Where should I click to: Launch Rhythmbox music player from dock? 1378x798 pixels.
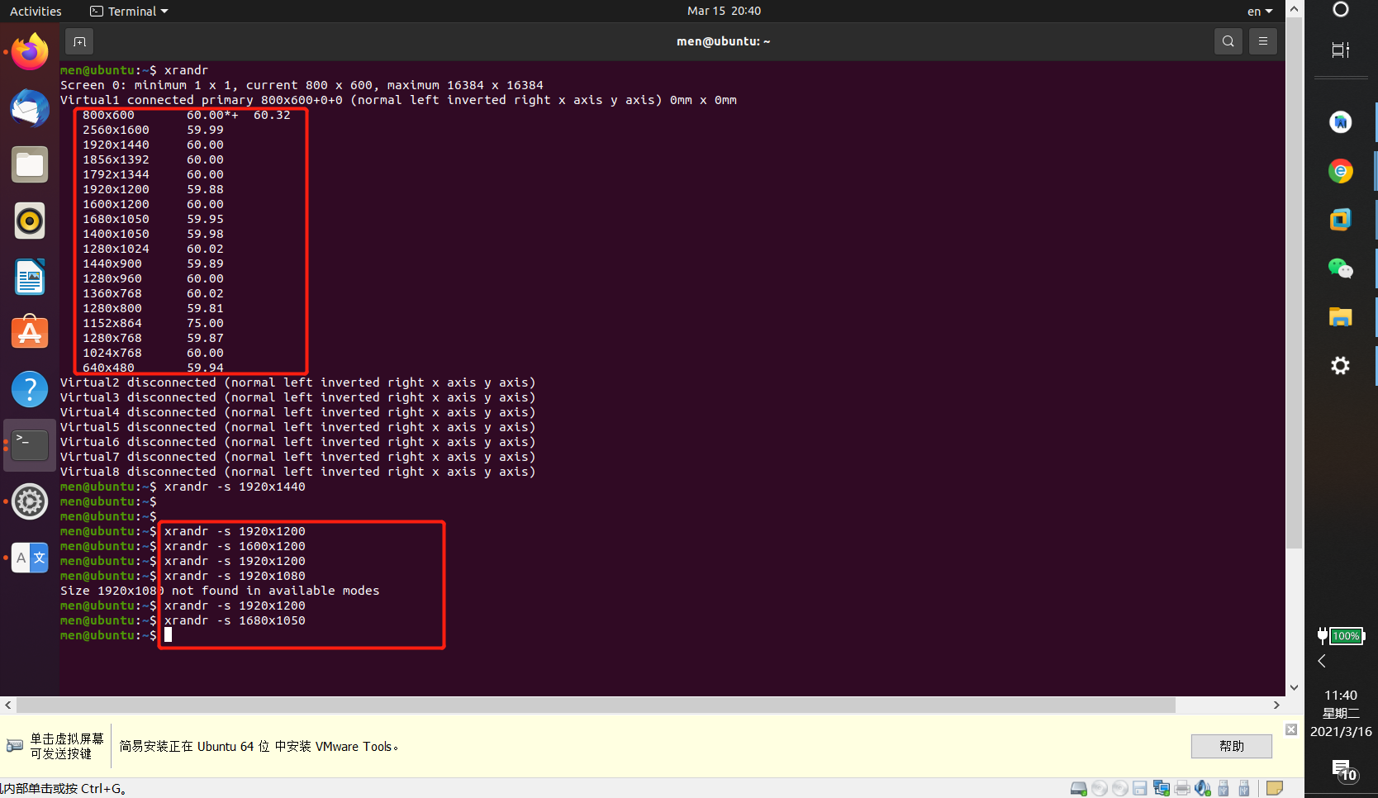(30, 221)
